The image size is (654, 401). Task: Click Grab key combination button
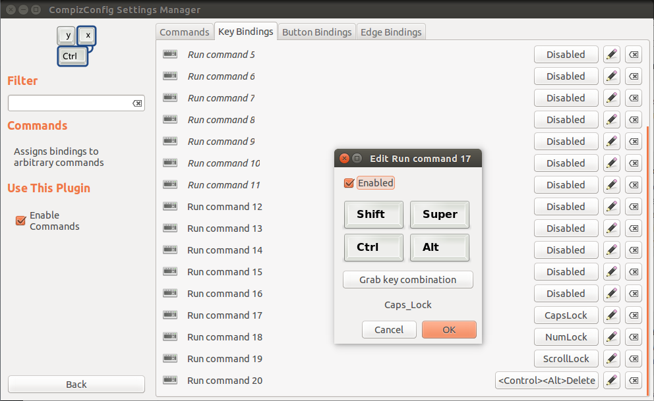coord(408,279)
